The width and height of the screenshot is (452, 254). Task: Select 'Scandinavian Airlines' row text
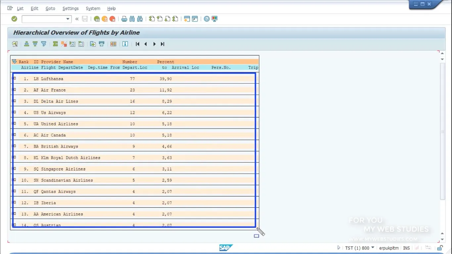coord(67,180)
